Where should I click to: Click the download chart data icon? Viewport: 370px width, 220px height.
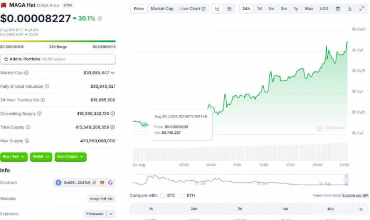pos(350,8)
